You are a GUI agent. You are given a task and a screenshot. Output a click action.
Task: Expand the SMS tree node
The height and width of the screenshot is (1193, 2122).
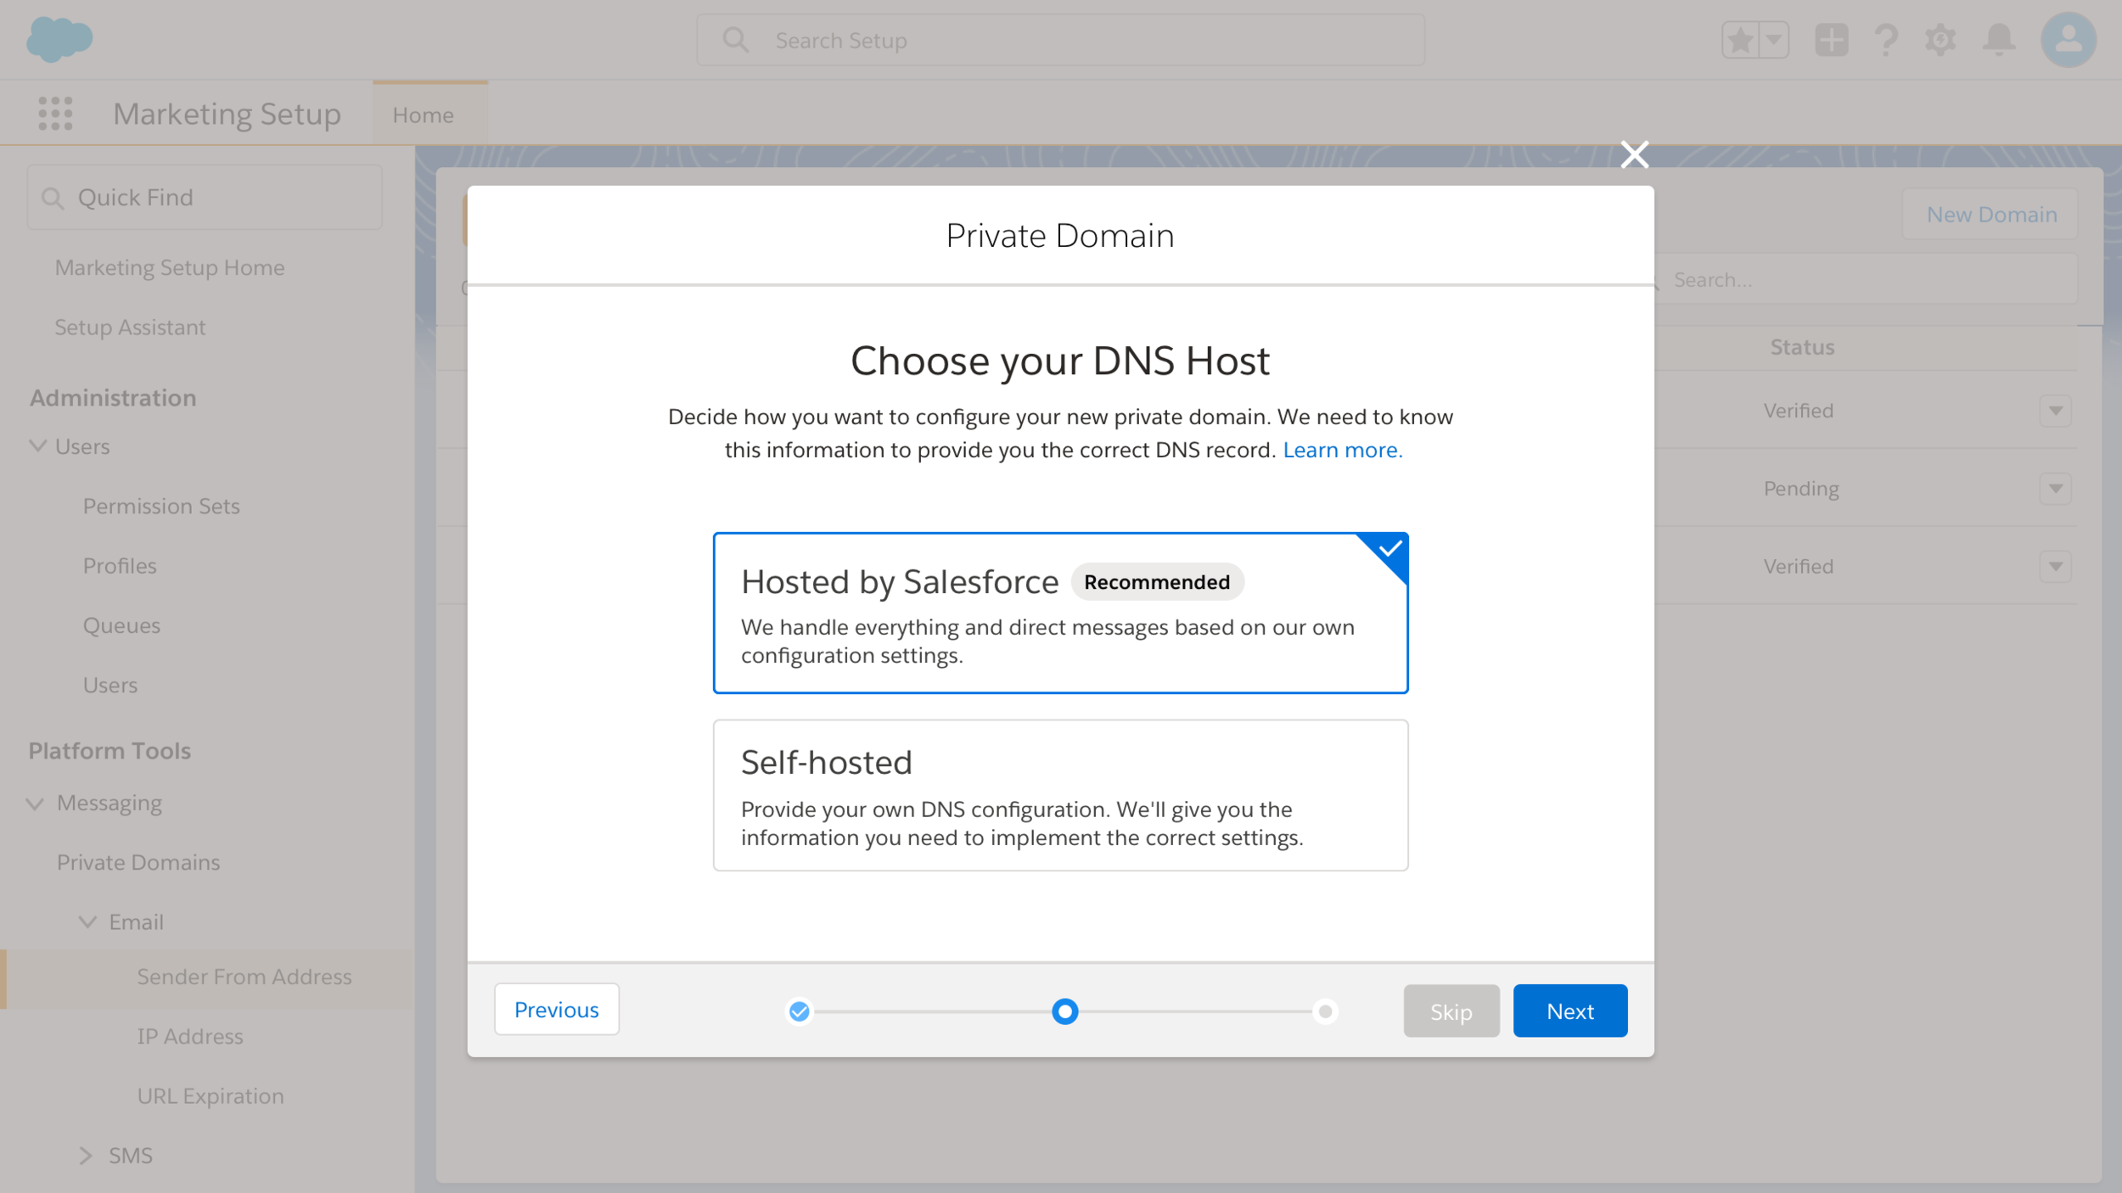click(x=86, y=1156)
